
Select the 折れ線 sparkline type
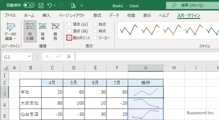tap(30, 31)
